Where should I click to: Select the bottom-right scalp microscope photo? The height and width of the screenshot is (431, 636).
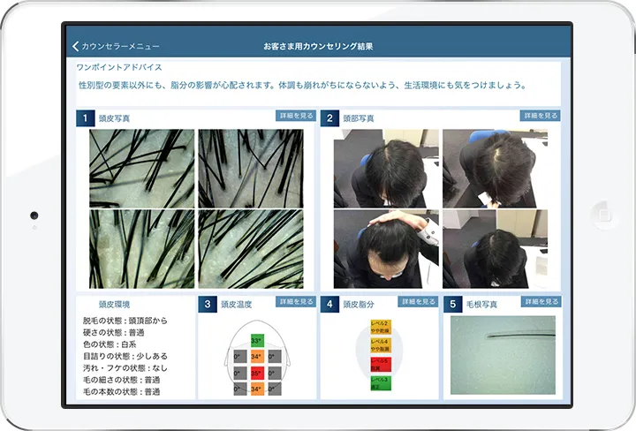pos(250,249)
